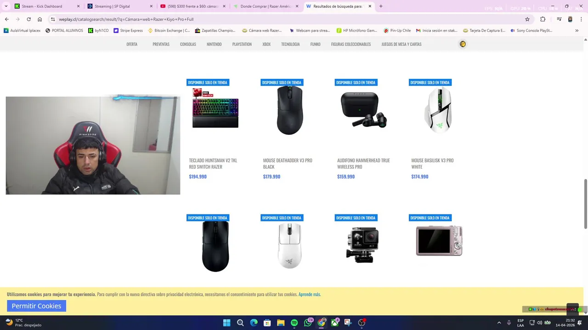The image size is (588, 330).
Task: Open the Windows Start menu
Action: point(226,323)
